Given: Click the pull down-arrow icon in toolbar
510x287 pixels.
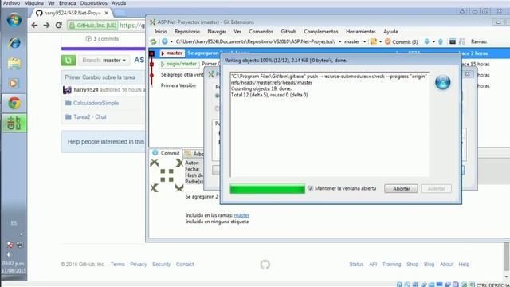Looking at the screenshot, I should click(427, 41).
